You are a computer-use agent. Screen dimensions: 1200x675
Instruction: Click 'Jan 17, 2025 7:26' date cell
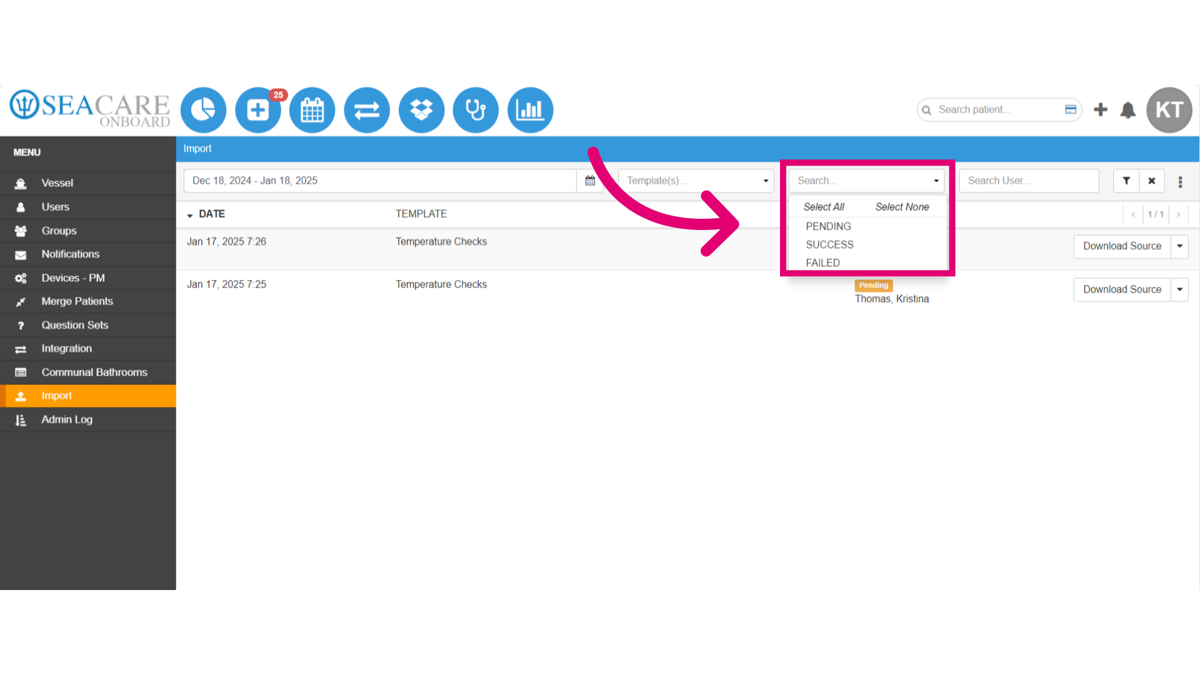point(226,242)
